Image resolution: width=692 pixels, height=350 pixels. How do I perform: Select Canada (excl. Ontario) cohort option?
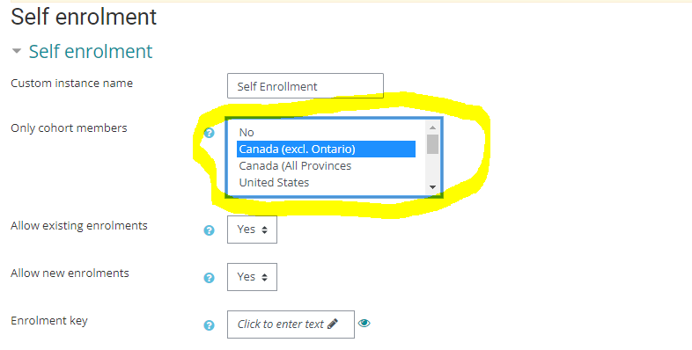point(326,149)
